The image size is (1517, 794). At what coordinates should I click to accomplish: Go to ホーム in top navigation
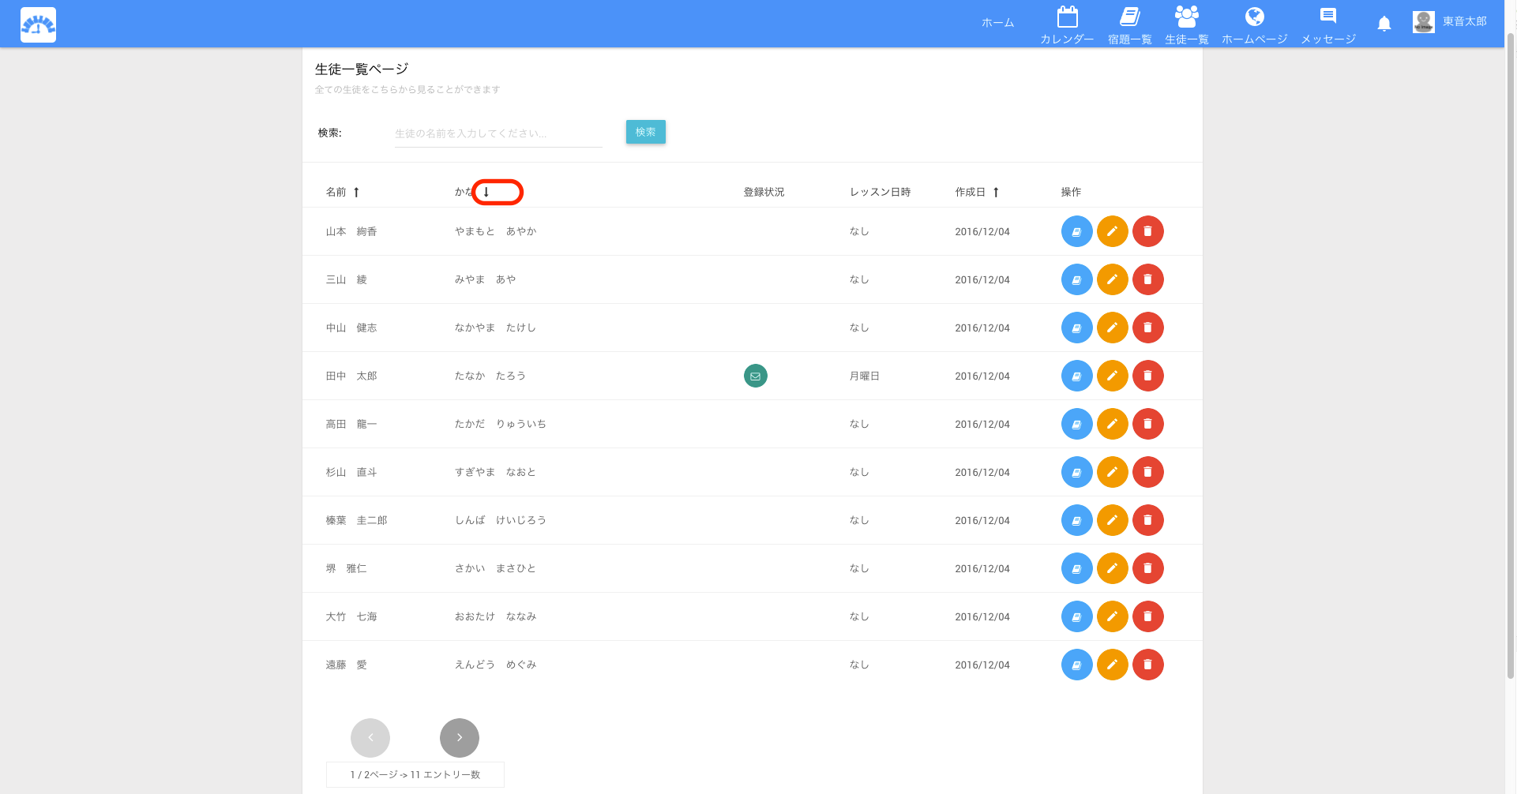pyautogui.click(x=997, y=23)
